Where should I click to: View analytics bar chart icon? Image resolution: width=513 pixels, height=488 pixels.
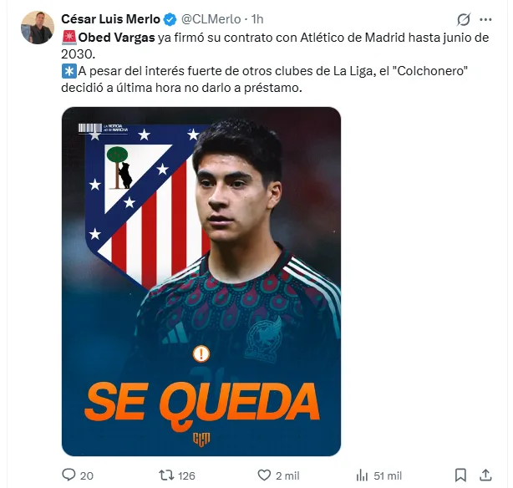(362, 475)
